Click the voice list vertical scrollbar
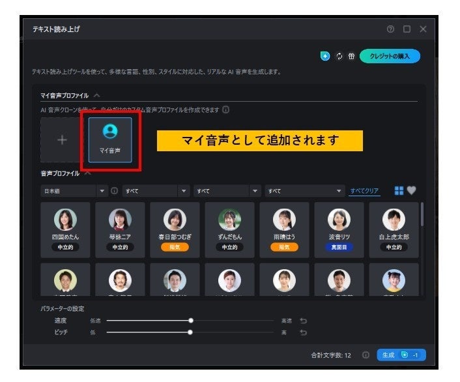This screenshot has height=382, width=460. [x=422, y=214]
